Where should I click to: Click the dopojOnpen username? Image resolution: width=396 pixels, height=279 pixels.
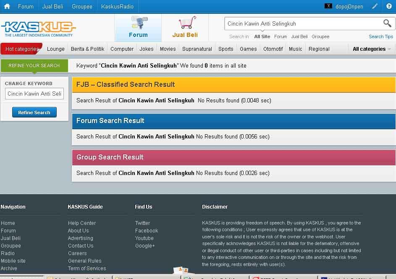pyautogui.click(x=349, y=7)
